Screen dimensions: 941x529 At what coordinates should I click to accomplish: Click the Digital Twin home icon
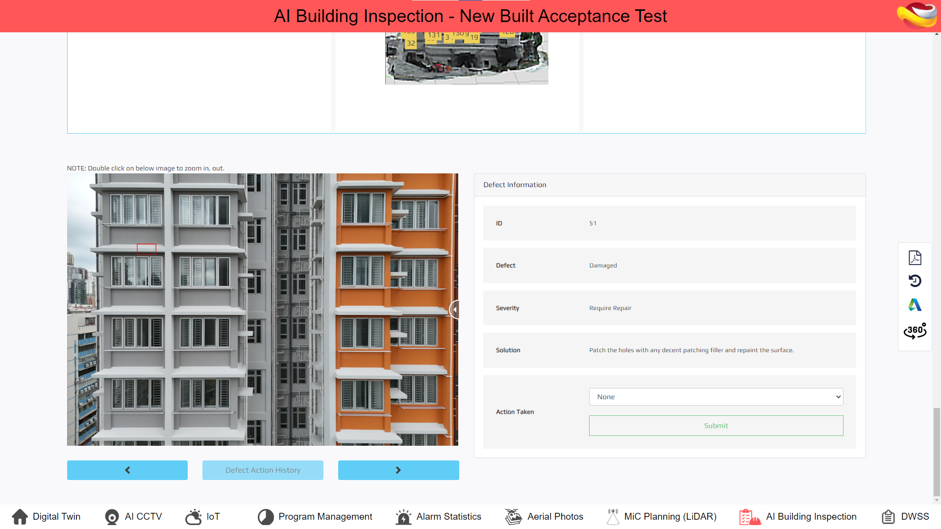(20, 517)
